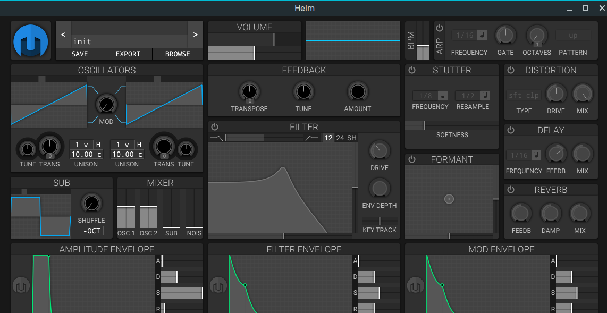Click the EXPORT preset button
The height and width of the screenshot is (313, 607).
click(x=128, y=54)
